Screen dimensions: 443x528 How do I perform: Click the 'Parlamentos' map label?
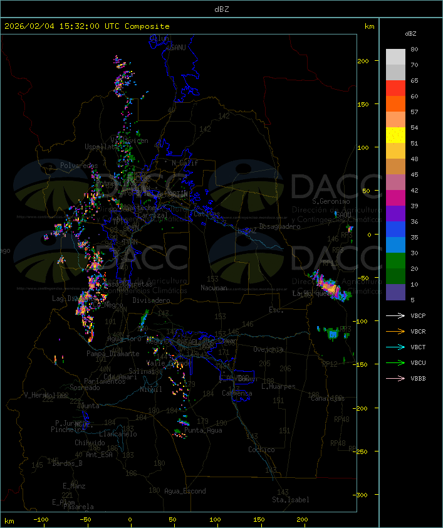click(x=105, y=381)
